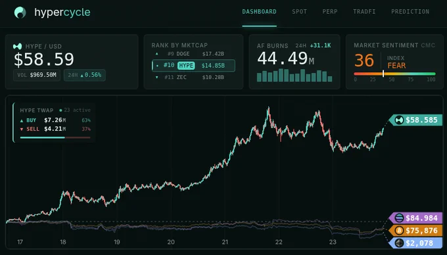Click the down arrow next to #11 ZEC
Screen dimensions: 447x255
coord(156,77)
